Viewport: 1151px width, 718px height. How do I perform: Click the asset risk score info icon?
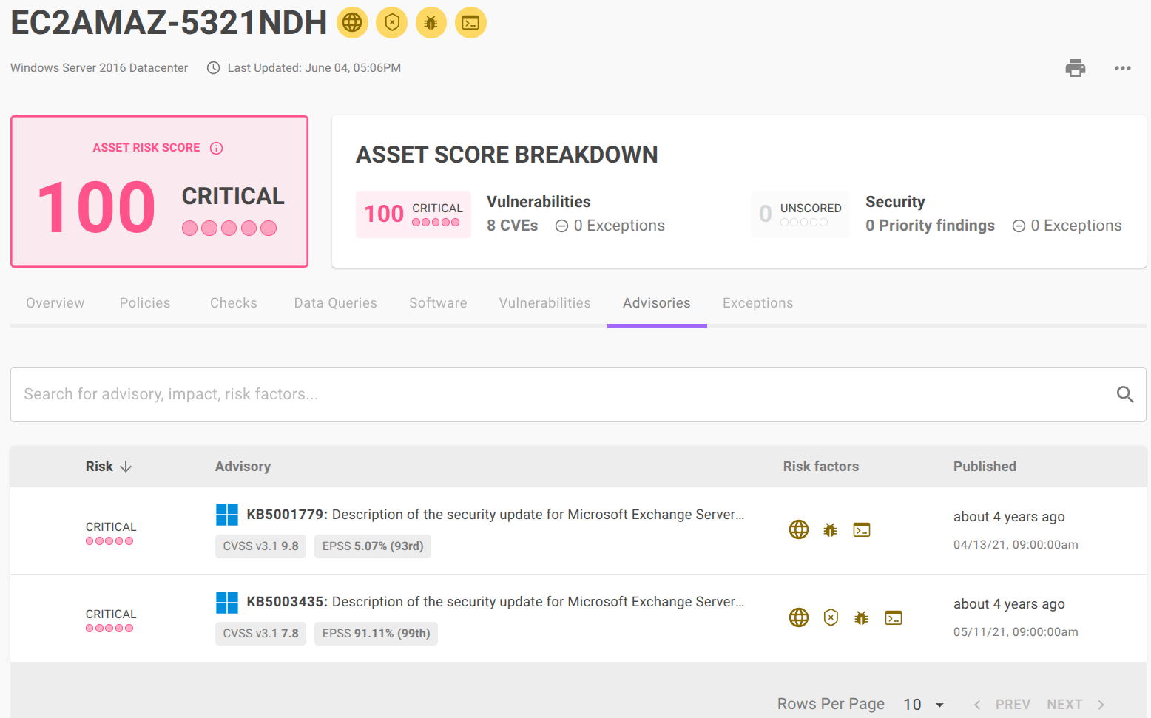click(x=216, y=148)
